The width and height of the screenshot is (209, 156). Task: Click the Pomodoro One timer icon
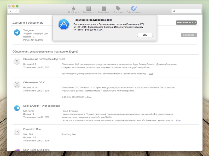coord(17,132)
